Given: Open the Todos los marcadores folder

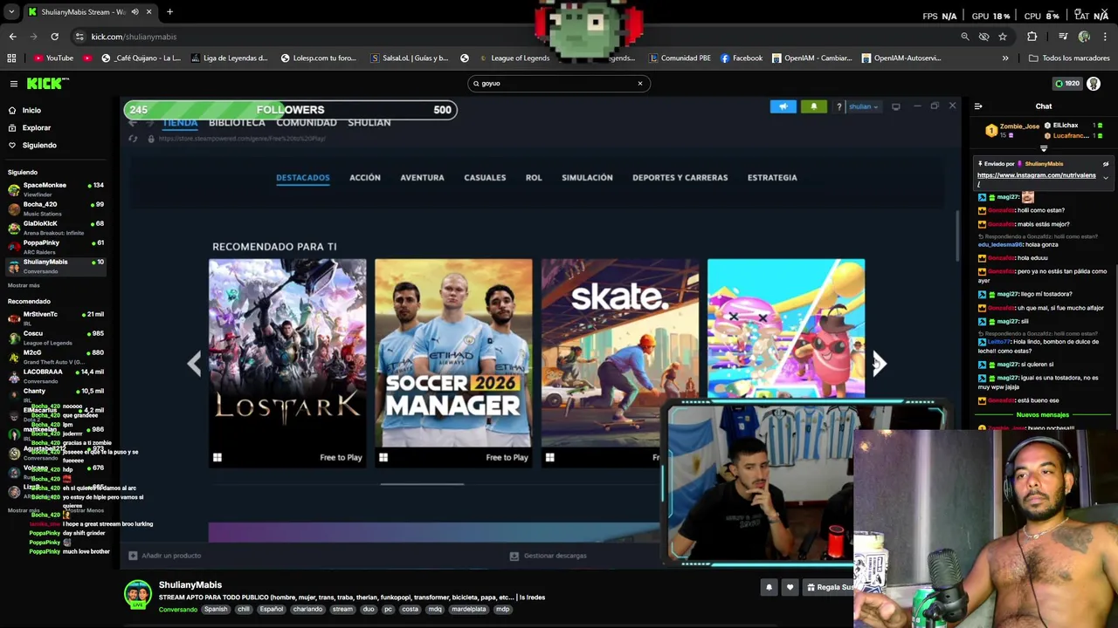Looking at the screenshot, I should click(1069, 58).
